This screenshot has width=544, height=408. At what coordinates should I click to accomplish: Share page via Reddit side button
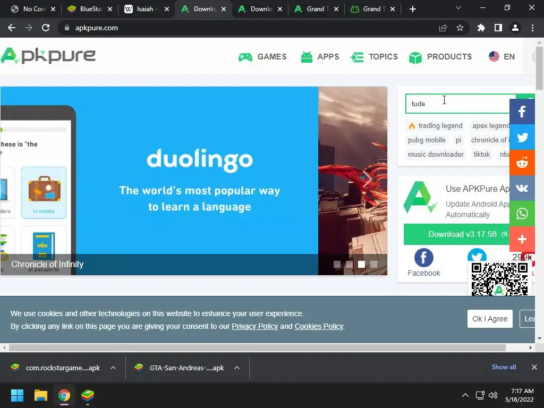pyautogui.click(x=522, y=163)
